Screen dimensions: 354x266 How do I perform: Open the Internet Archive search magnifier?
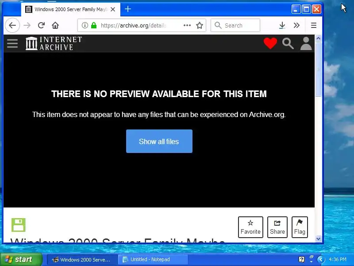pyautogui.click(x=288, y=43)
